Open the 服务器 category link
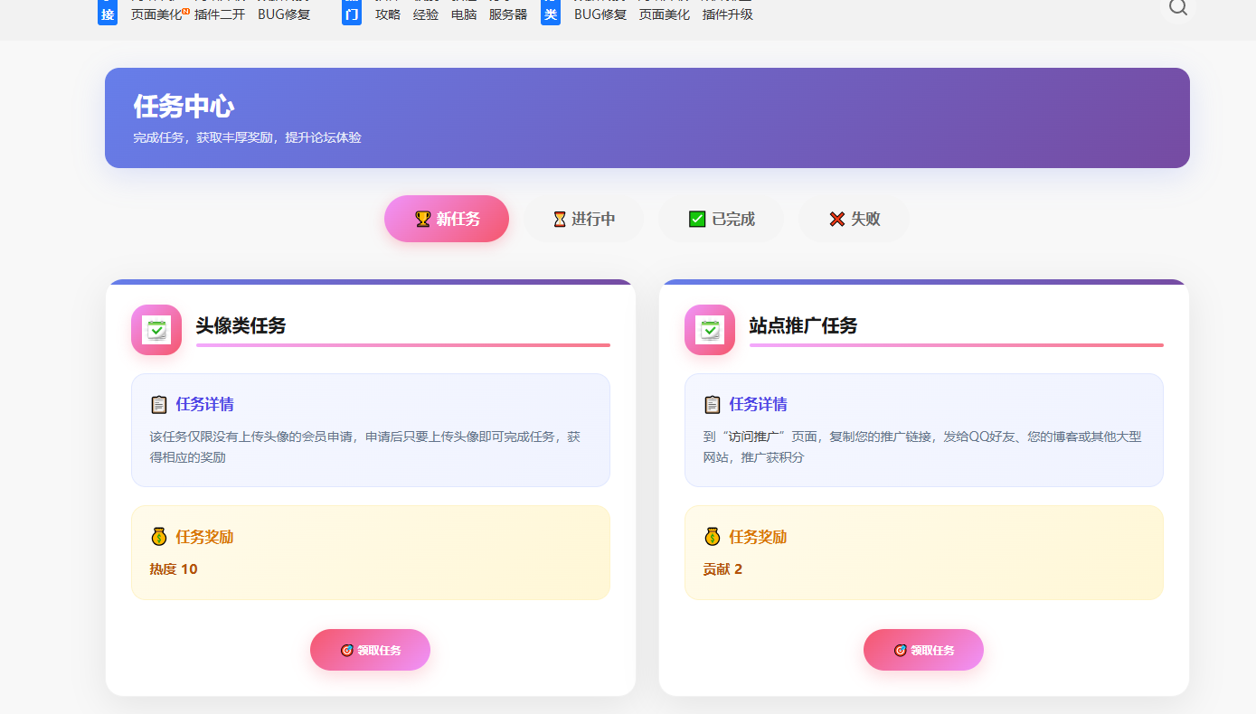1256x714 pixels. [x=508, y=14]
